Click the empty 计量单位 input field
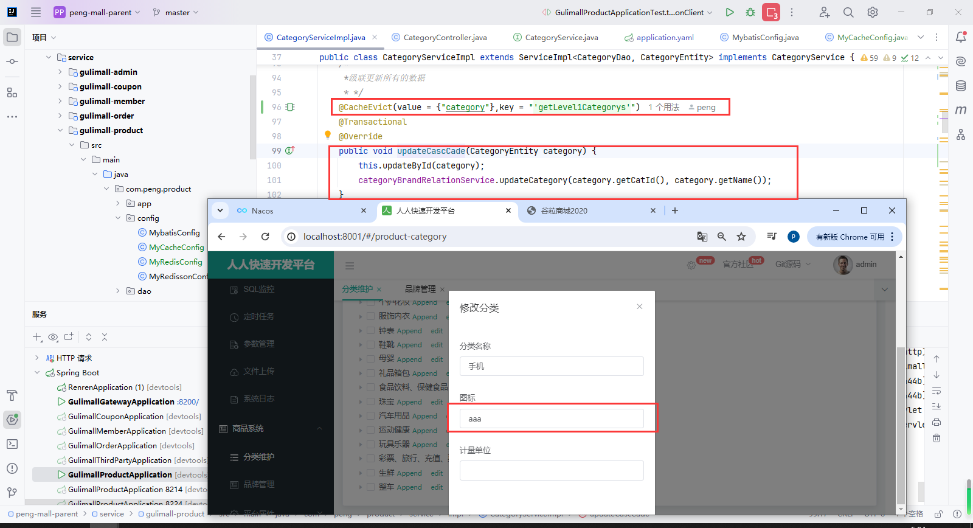Image resolution: width=973 pixels, height=528 pixels. (x=552, y=471)
